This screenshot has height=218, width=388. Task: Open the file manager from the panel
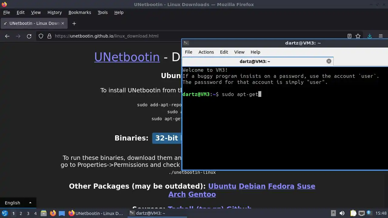pos(43,213)
